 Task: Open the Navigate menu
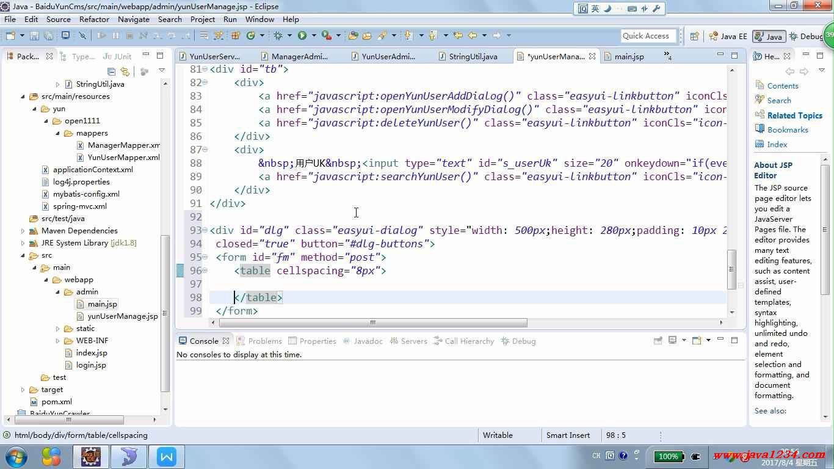coord(134,19)
